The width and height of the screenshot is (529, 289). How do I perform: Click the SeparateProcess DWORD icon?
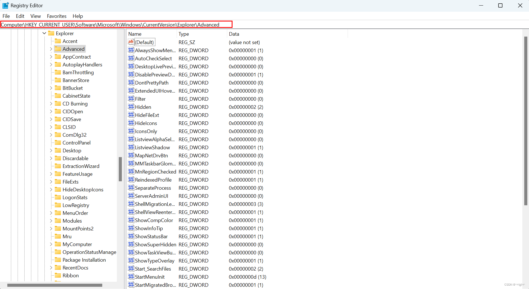coord(131,188)
